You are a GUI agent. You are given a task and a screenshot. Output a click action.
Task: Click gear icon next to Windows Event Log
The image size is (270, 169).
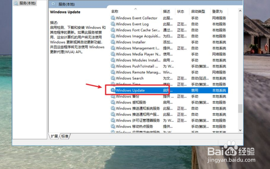click(x=113, y=24)
